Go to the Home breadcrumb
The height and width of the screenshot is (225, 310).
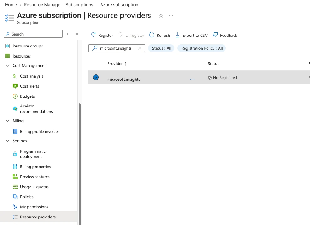tap(11, 5)
